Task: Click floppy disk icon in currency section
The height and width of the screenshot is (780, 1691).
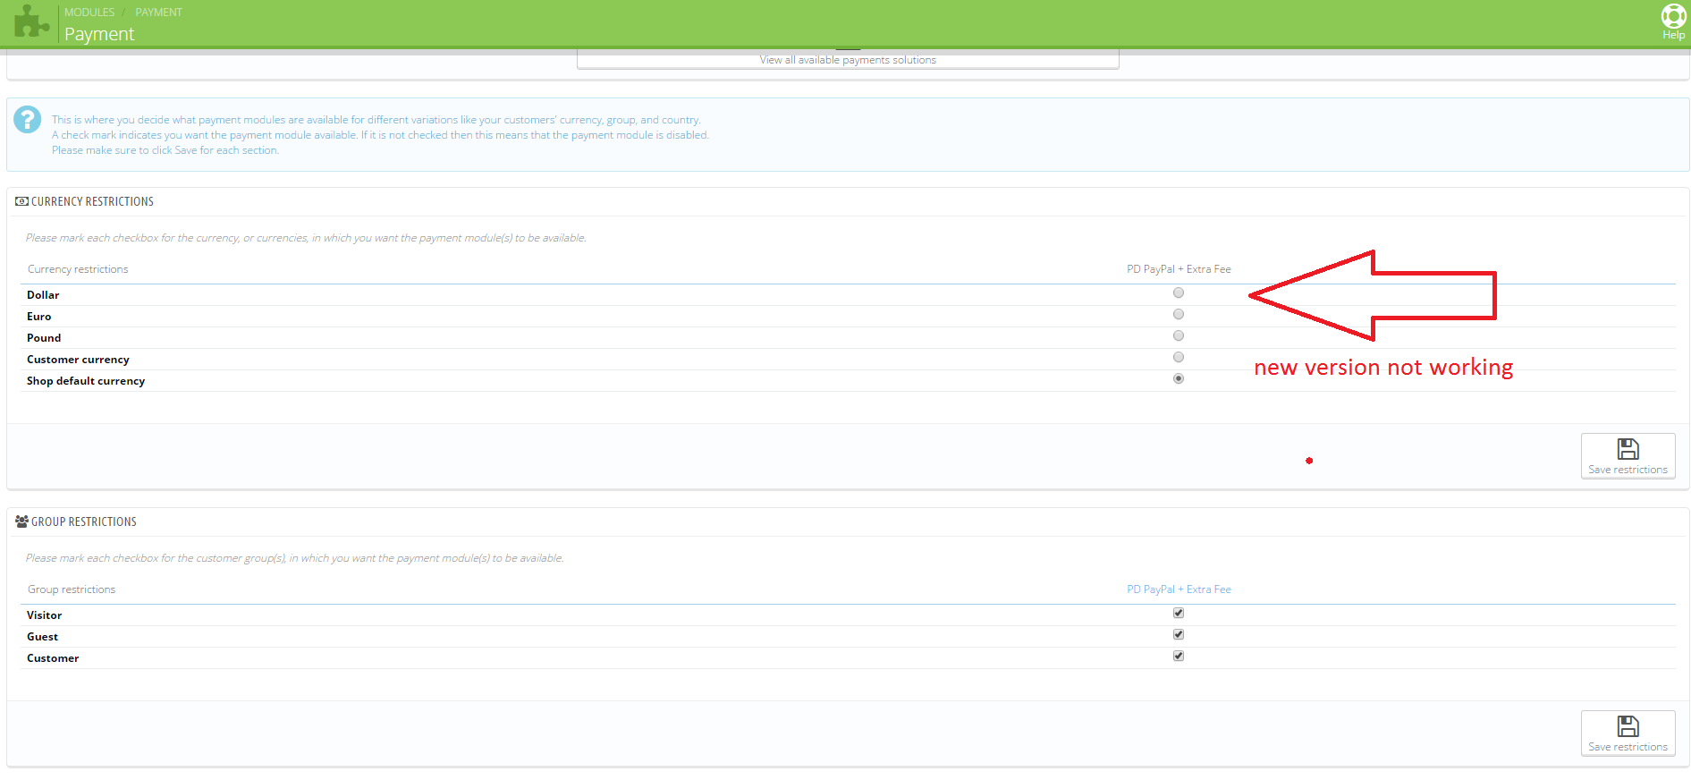Action: click(x=1628, y=448)
